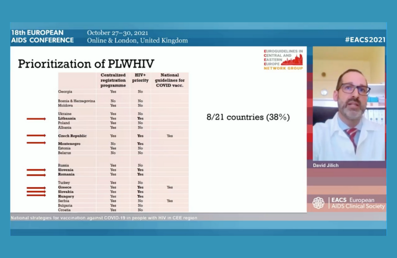Click the red arrow pointing to Slovenia
Screen dimensions: 397x258
coord(36,170)
